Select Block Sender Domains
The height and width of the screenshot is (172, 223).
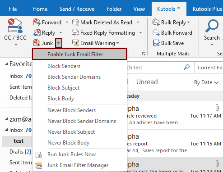pyautogui.click(x=79, y=77)
